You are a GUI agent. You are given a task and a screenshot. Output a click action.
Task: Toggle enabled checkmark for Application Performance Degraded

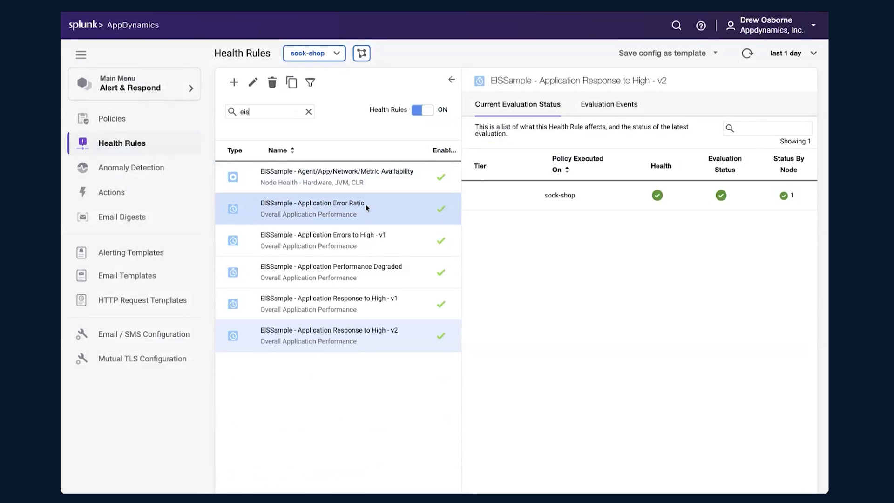point(441,272)
